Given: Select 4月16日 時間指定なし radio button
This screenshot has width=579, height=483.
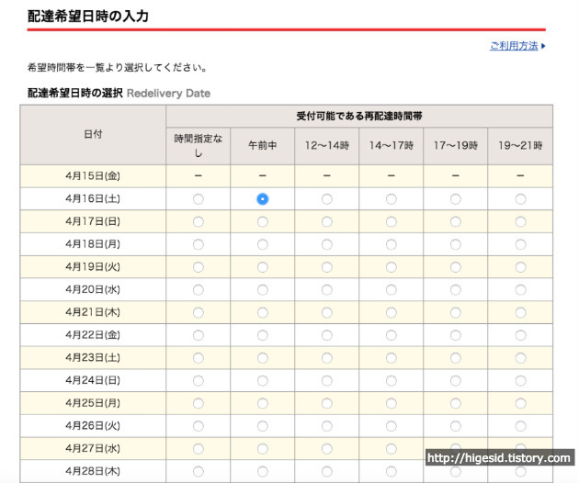Looking at the screenshot, I should coord(199,199).
